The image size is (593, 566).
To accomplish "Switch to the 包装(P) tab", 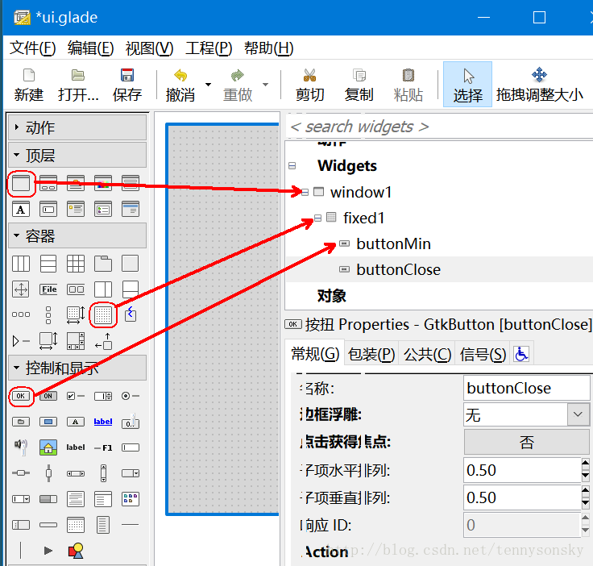I will pos(371,354).
